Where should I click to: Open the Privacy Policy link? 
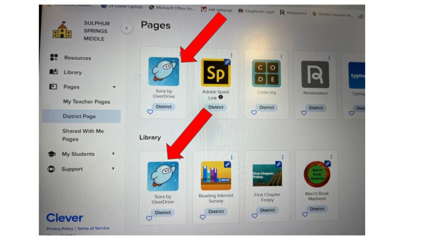click(x=60, y=228)
